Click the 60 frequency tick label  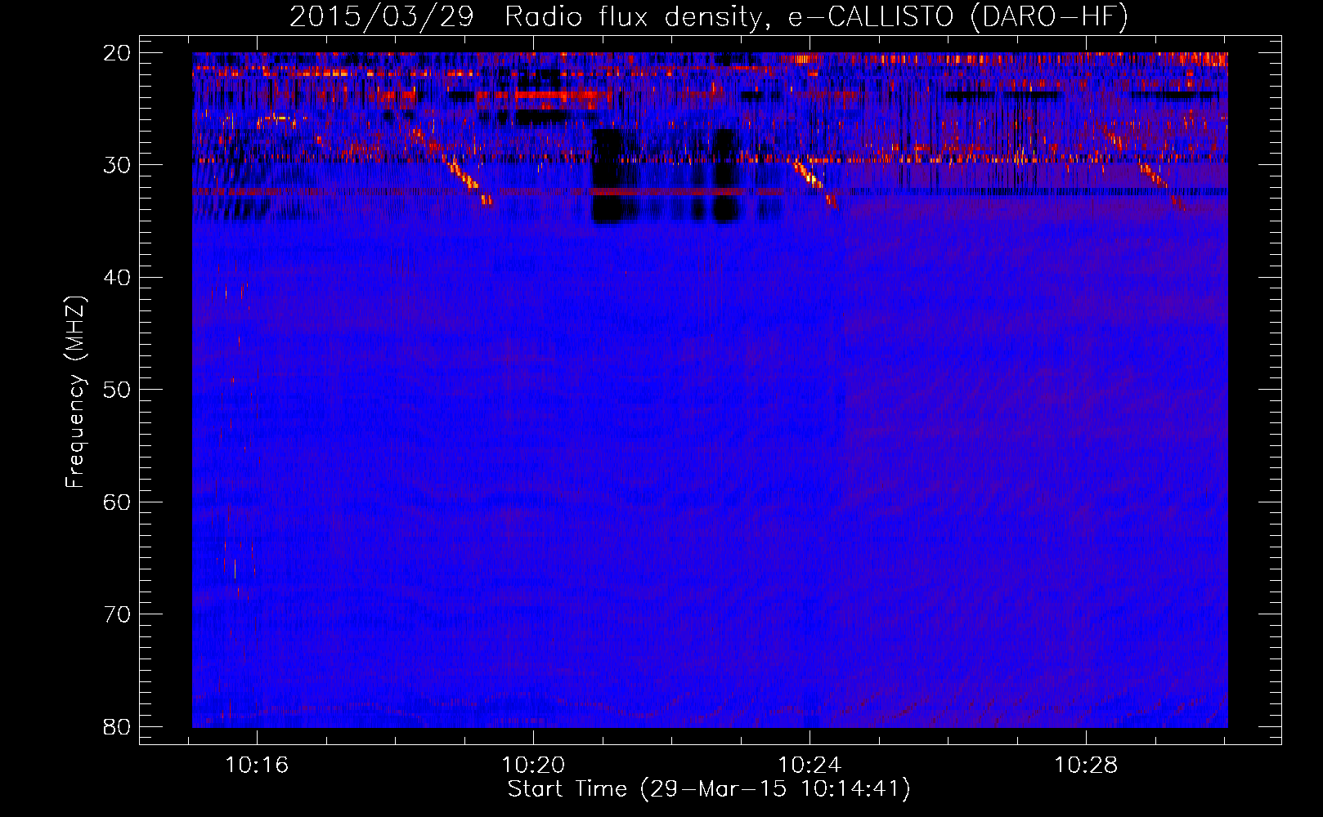pos(118,502)
